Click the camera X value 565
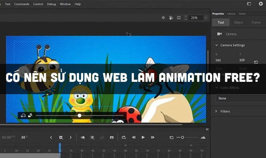Image resolution: width=266 pixels, height=158 pixels. (x=218, y=60)
